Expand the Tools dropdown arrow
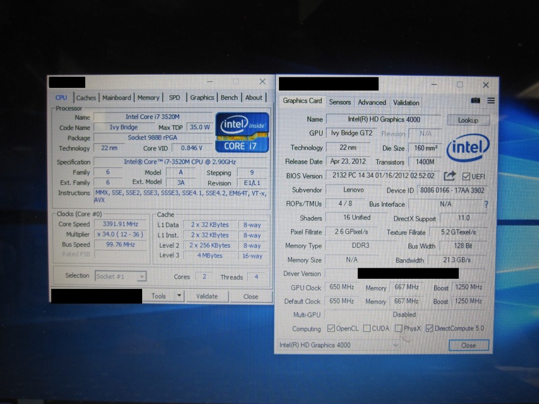This screenshot has height=404, width=539. pos(179,296)
